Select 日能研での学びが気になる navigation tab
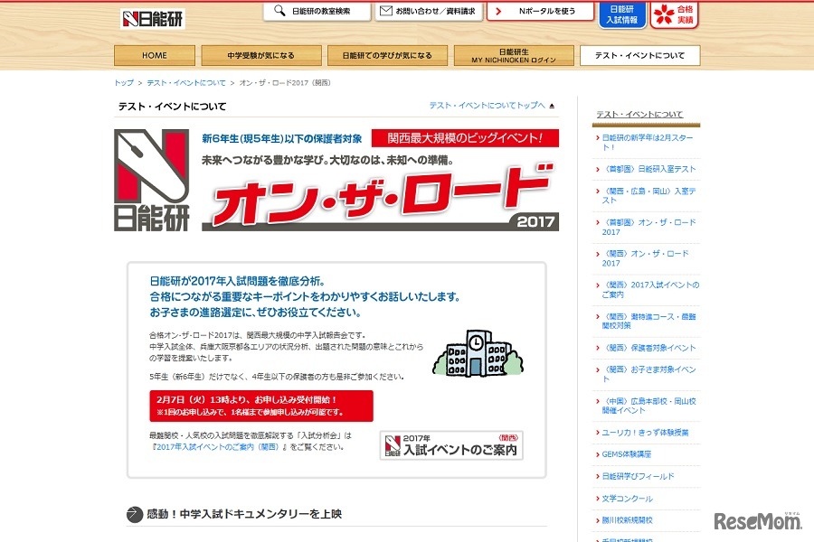The height and width of the screenshot is (542, 814). click(387, 55)
